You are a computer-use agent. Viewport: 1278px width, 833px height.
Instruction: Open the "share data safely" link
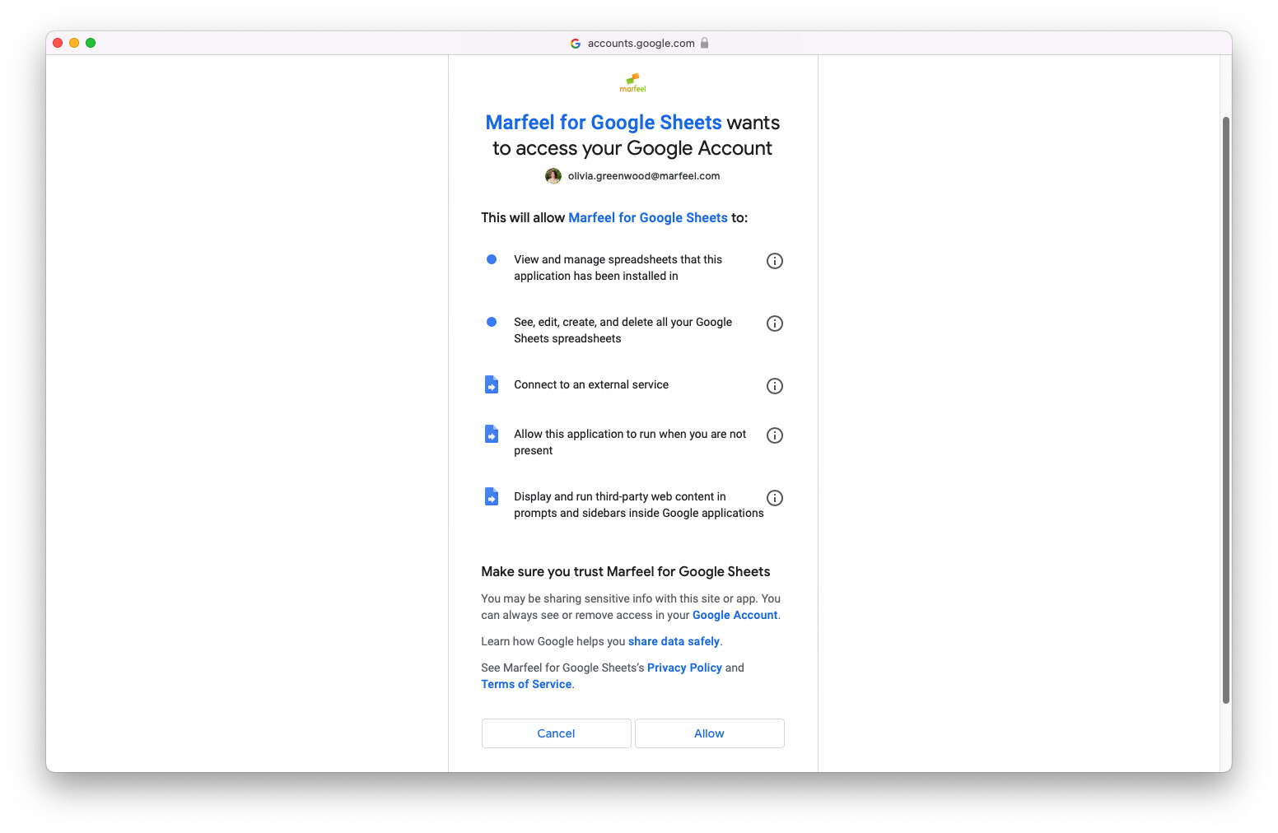(674, 641)
